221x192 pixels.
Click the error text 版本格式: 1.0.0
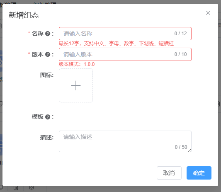click(77, 64)
